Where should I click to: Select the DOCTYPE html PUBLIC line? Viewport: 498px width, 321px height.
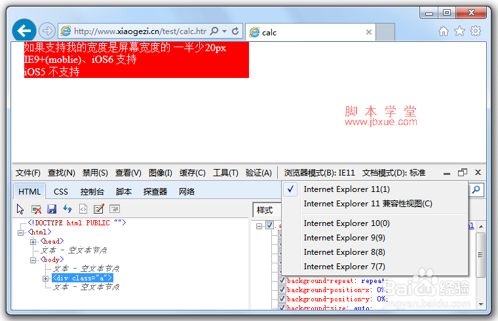[77, 223]
